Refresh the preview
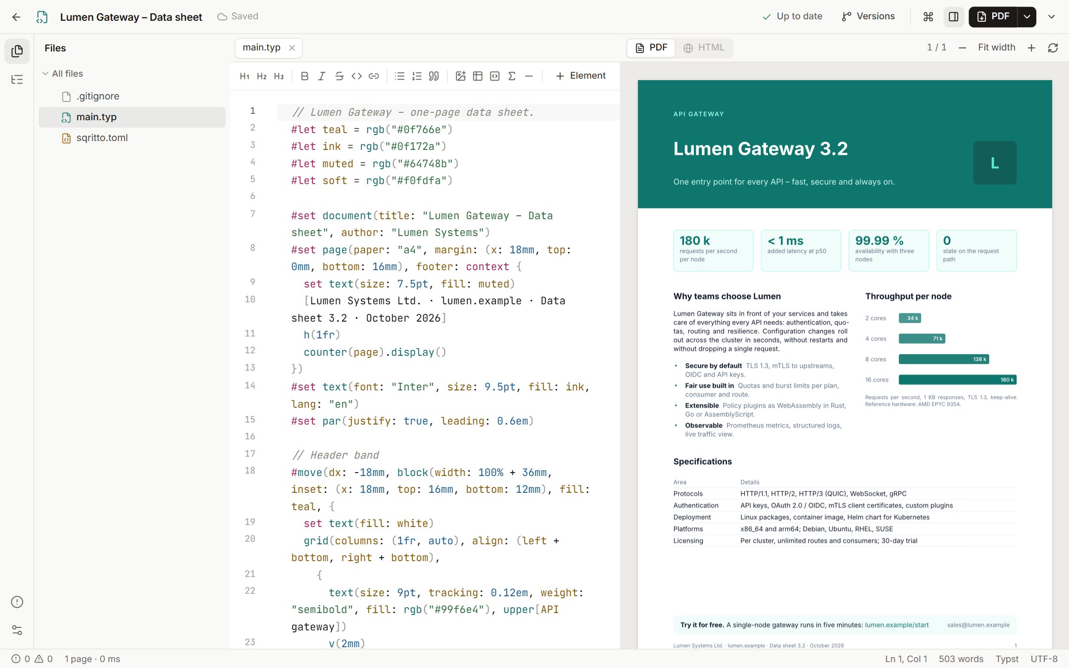 [1053, 48]
